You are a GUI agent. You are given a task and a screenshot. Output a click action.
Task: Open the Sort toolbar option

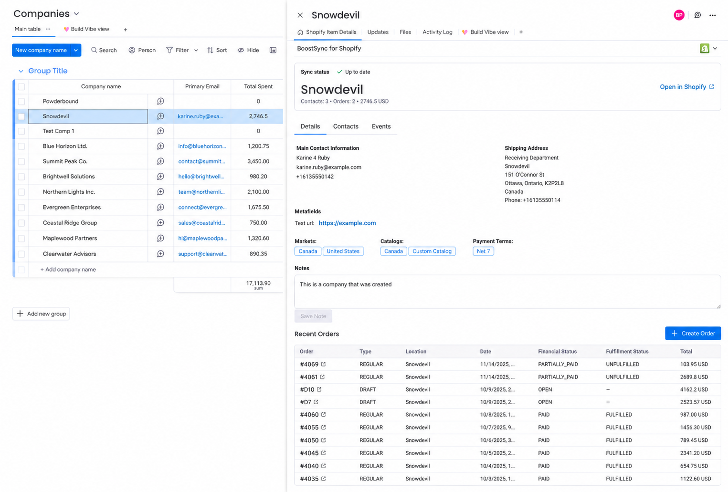[x=217, y=50]
